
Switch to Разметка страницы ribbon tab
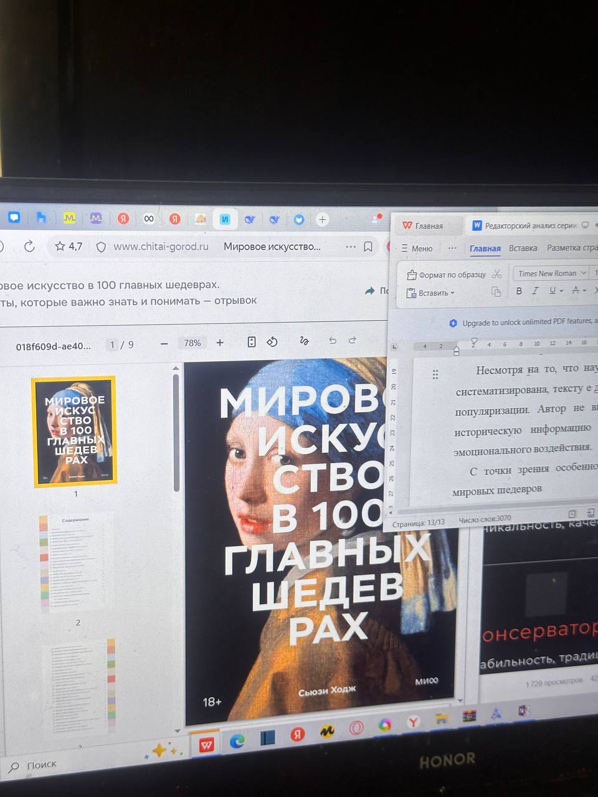tap(572, 247)
